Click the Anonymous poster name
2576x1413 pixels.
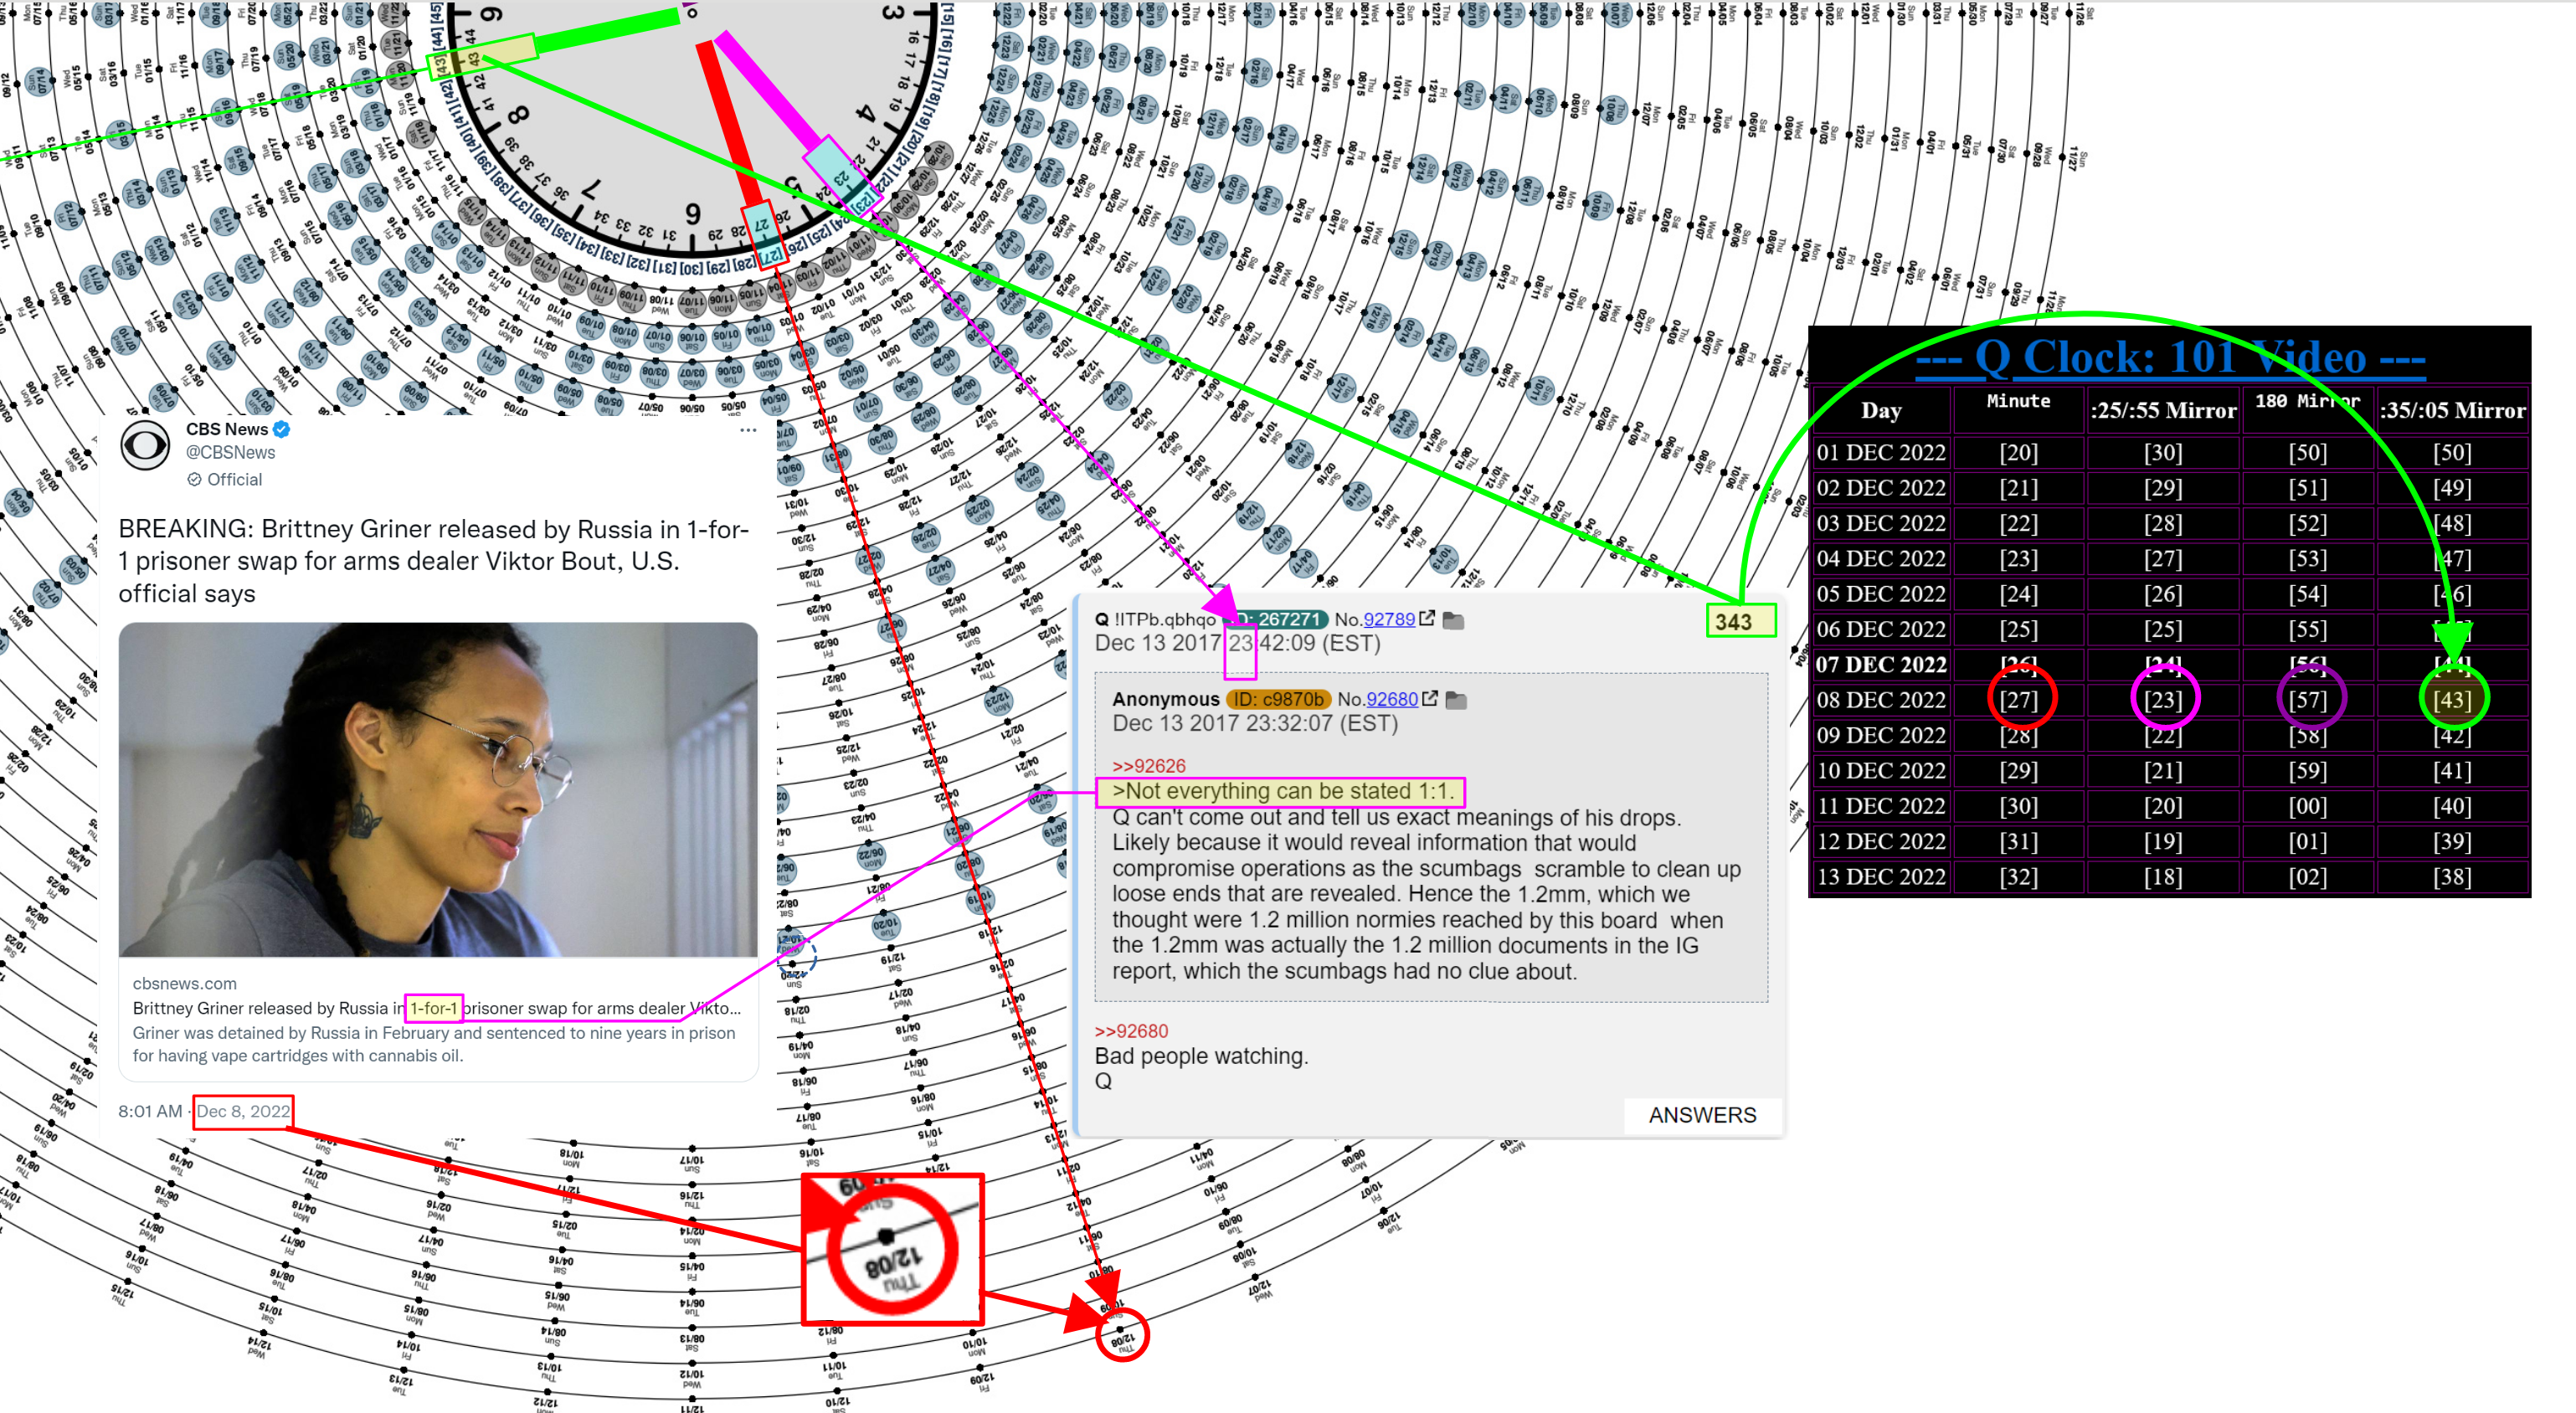[1166, 699]
